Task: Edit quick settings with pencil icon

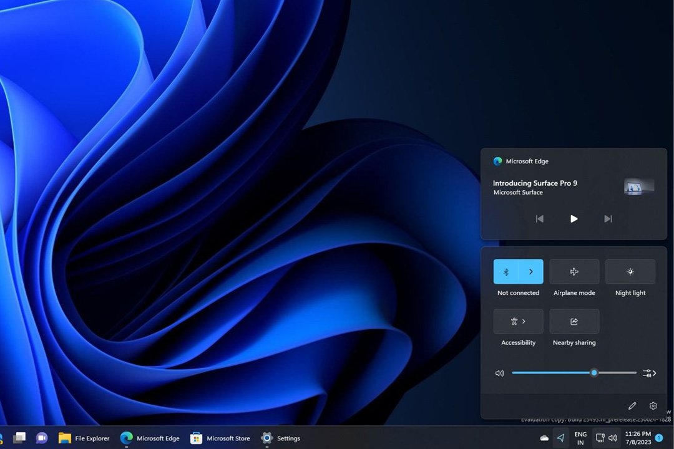Action: point(632,405)
